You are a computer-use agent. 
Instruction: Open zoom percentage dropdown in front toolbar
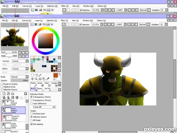tap(102, 24)
